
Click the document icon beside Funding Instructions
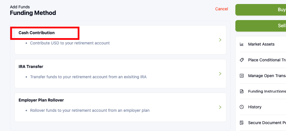242,91
